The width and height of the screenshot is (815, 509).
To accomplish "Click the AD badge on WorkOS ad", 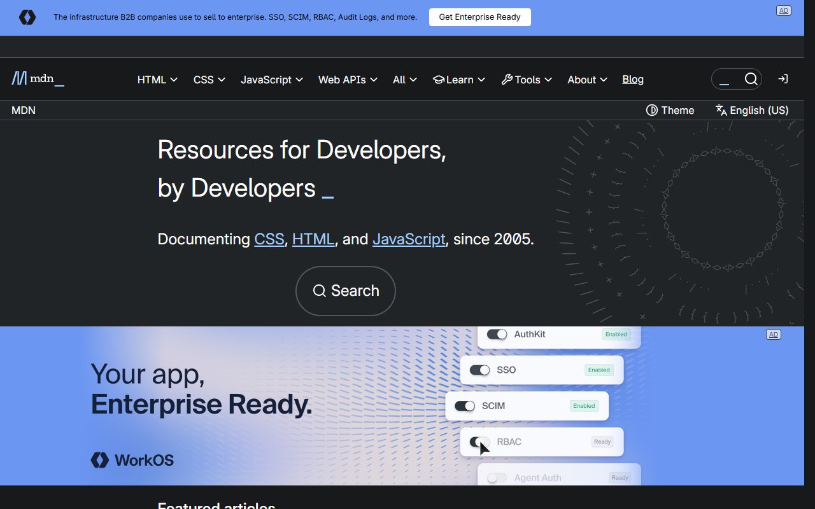I will tap(774, 335).
